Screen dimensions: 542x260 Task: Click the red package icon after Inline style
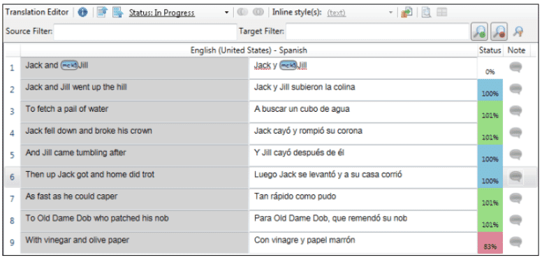point(406,13)
